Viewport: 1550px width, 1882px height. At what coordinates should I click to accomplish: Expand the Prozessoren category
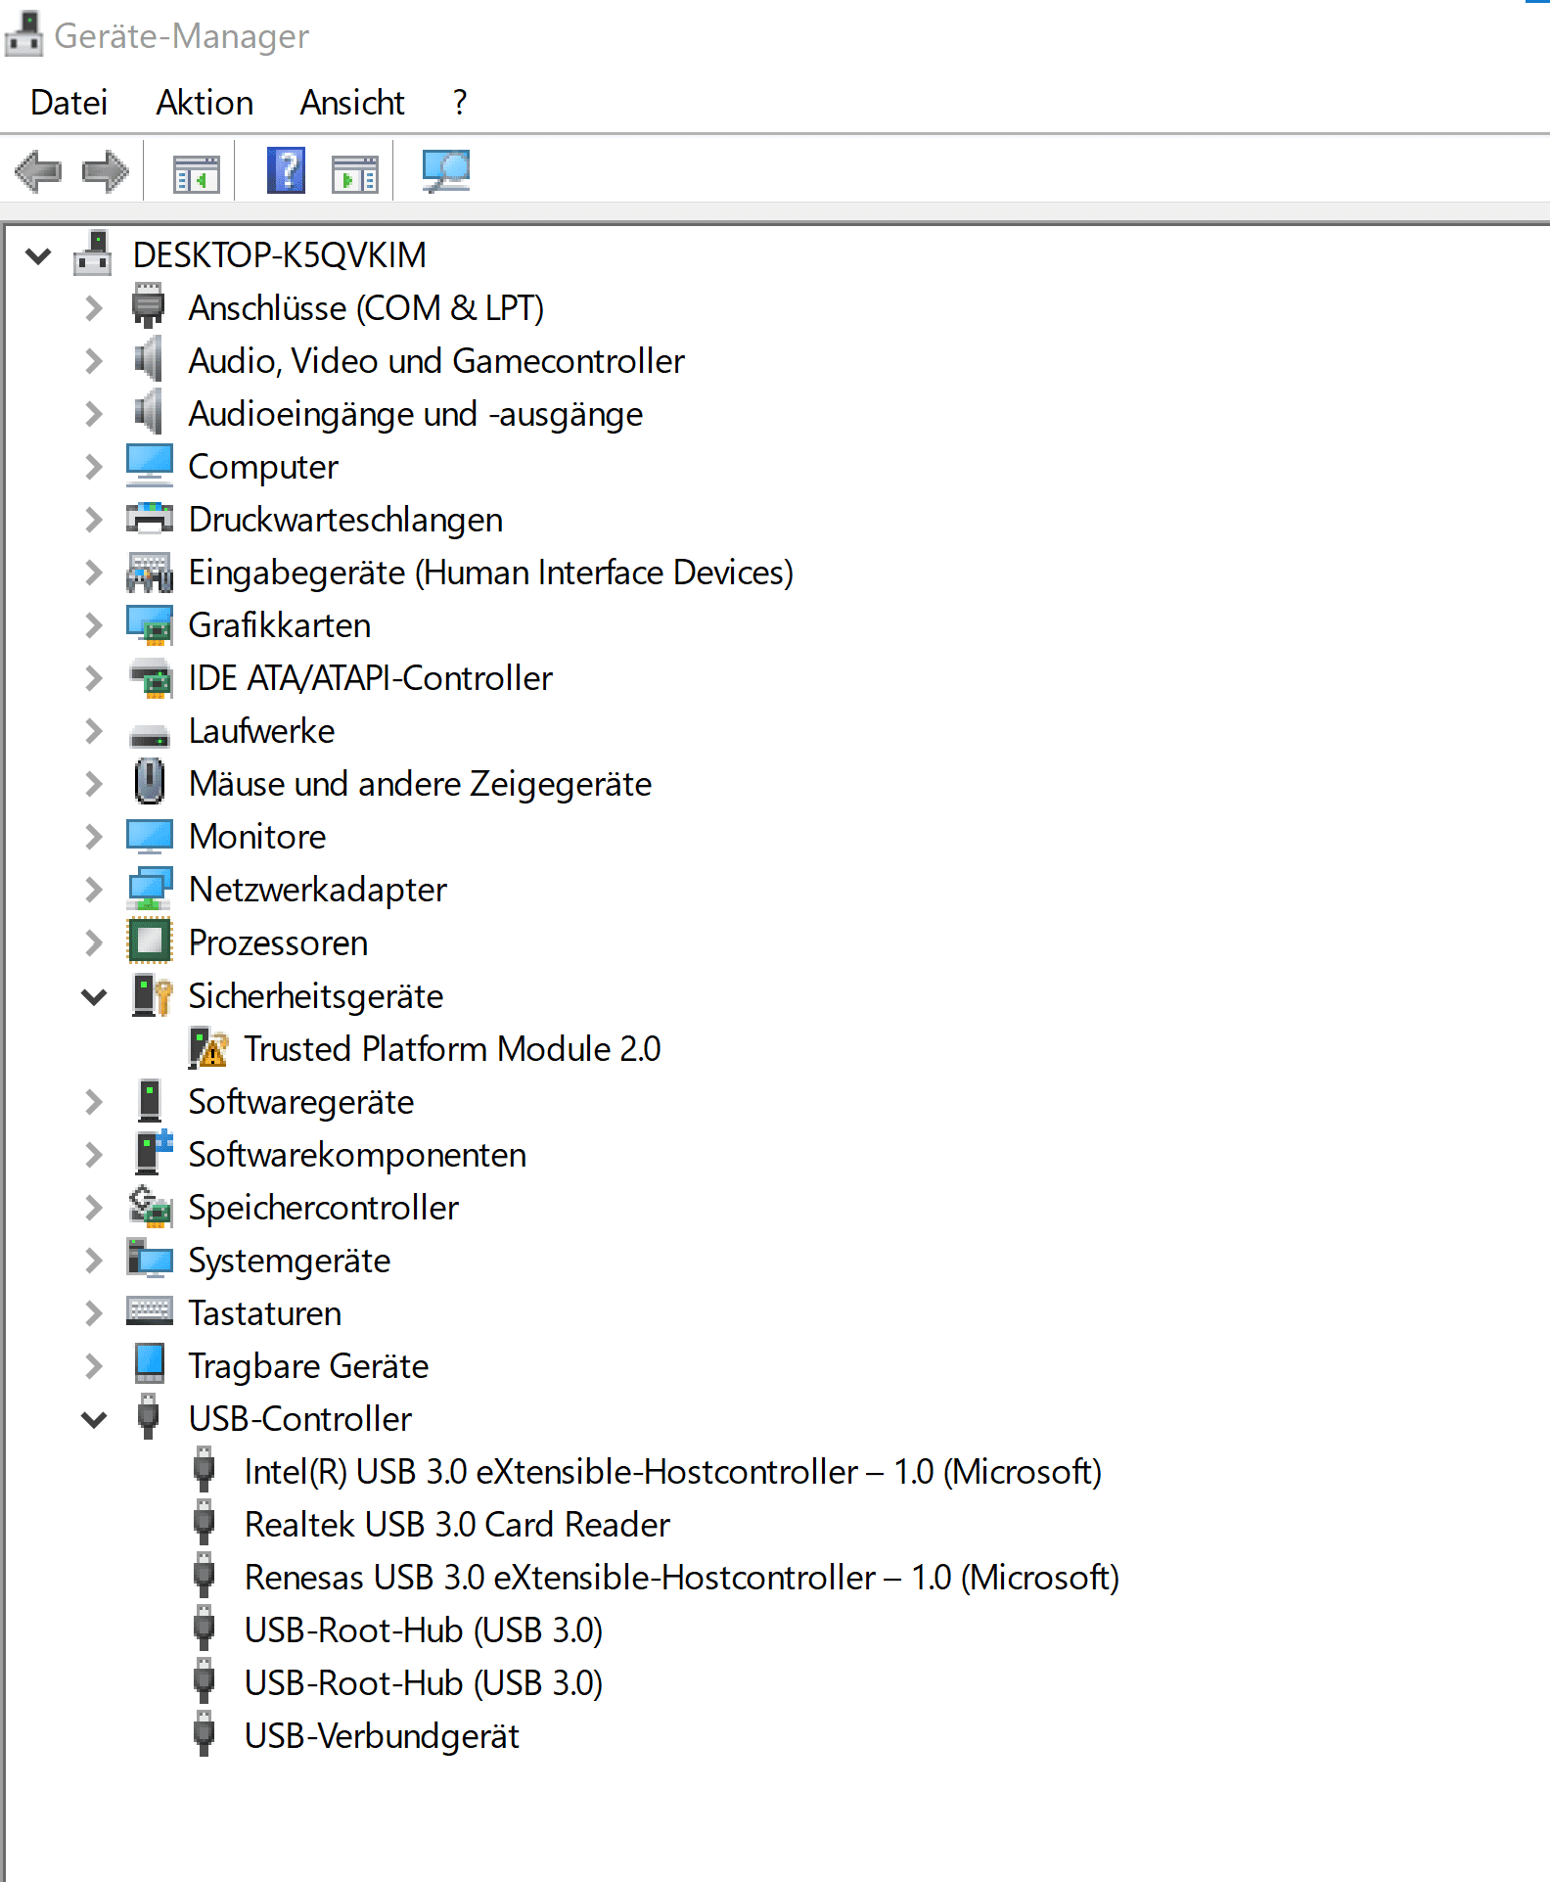pyautogui.click(x=94, y=943)
